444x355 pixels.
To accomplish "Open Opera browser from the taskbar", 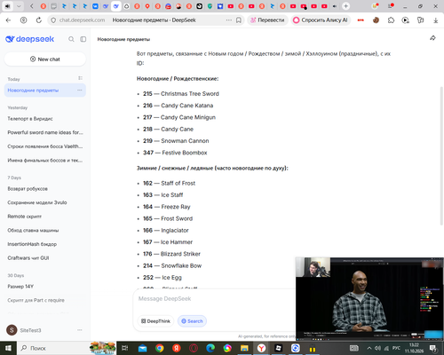I will pos(194,348).
